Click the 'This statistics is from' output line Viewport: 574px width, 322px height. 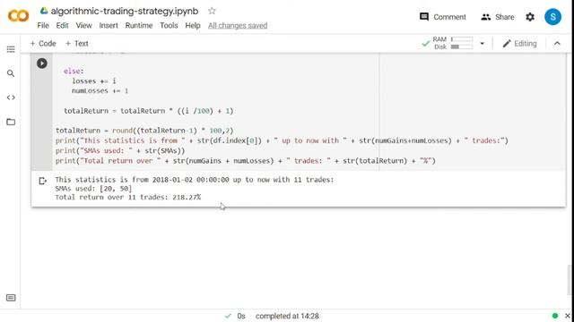coord(195,180)
